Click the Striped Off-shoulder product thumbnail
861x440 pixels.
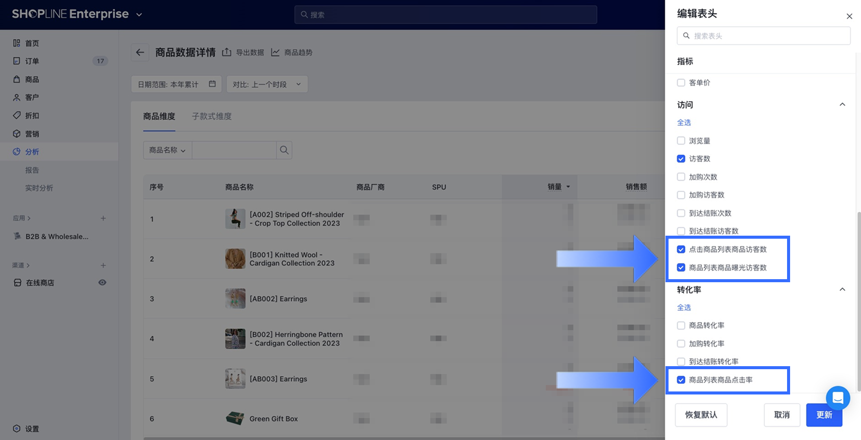tap(235, 218)
